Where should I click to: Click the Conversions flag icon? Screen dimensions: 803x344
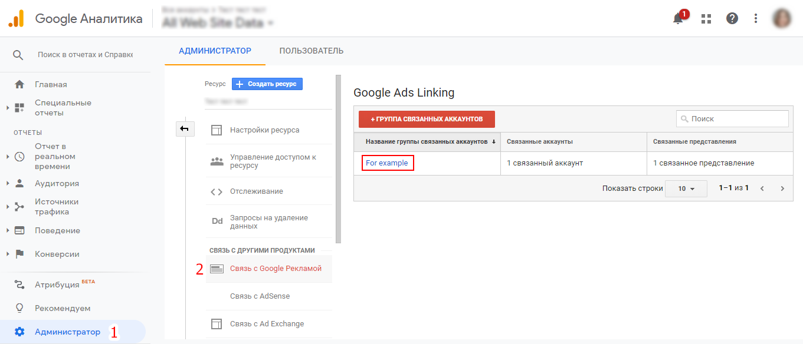[19, 254]
